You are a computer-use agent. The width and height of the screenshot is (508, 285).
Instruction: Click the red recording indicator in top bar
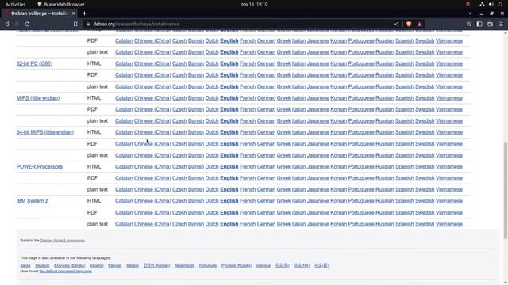coord(468,4)
